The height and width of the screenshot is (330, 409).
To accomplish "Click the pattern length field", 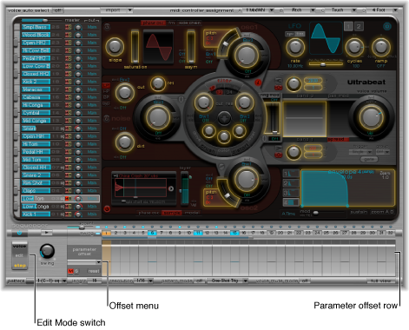I will pyautogui.click(x=94, y=280).
